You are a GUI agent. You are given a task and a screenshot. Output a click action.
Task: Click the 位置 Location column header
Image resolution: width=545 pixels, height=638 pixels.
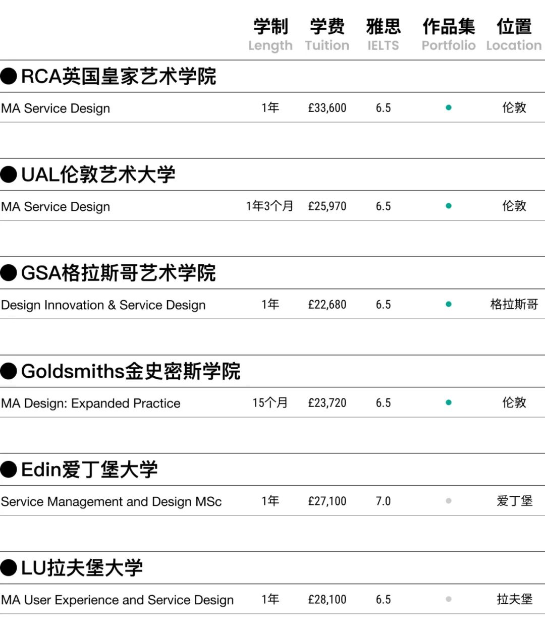pos(514,35)
